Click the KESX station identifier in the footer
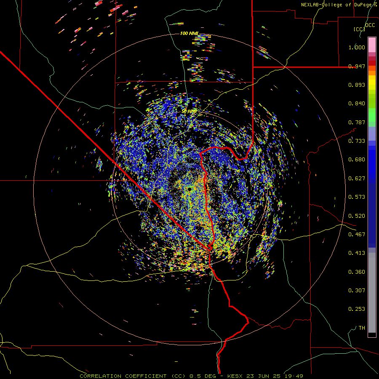The height and width of the screenshot is (379, 379). coord(235,376)
